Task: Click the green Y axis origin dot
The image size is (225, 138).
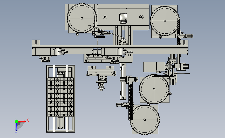Action: [16, 121]
